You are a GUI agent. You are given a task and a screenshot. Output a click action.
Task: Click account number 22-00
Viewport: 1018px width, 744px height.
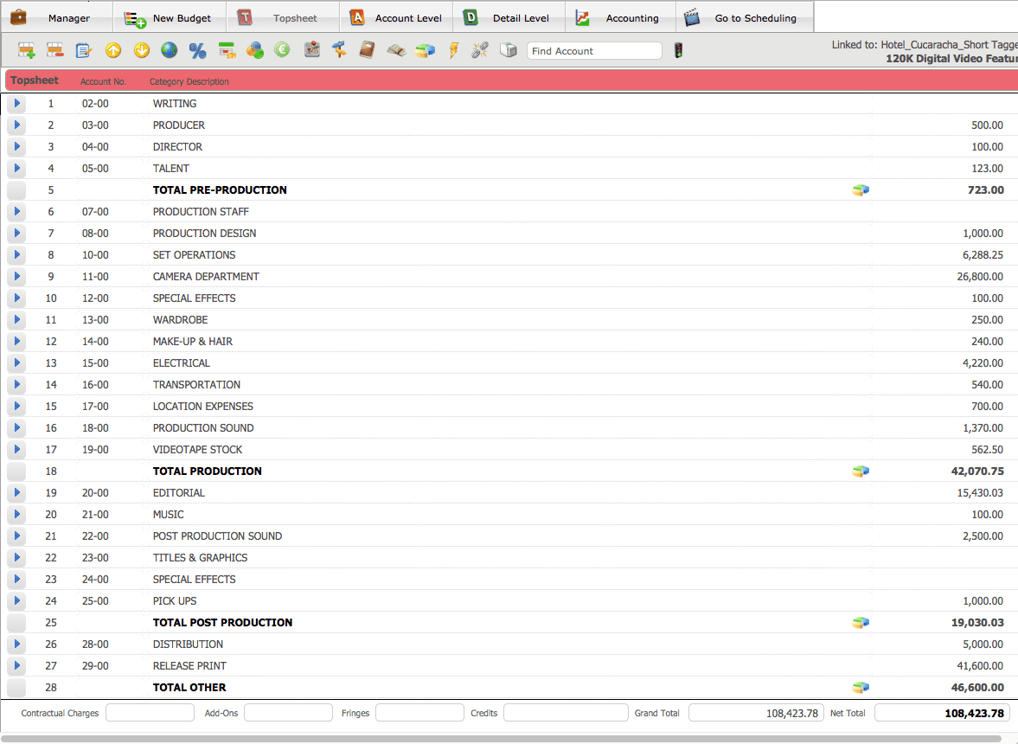point(95,536)
